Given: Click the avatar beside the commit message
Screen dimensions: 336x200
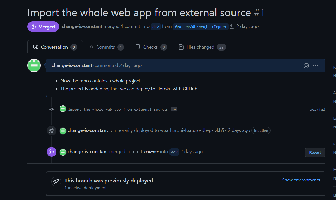Looking at the screenshot, I should click(63, 109).
